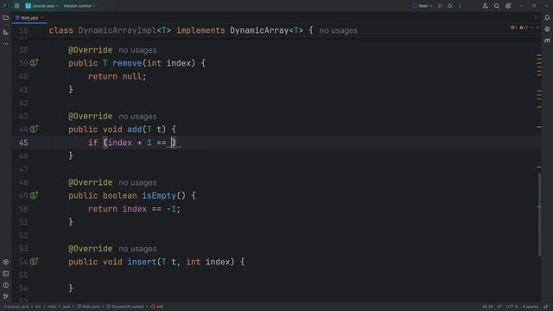Open Services tool window icon
Viewport: 553px width, 311px height.
click(6, 262)
